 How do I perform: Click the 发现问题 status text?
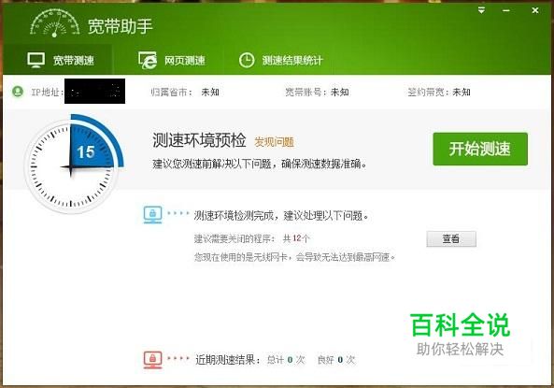pos(274,142)
